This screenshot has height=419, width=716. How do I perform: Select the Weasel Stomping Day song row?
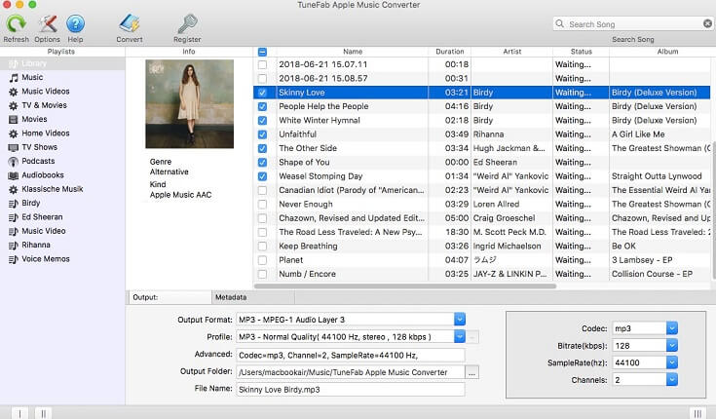coord(482,176)
